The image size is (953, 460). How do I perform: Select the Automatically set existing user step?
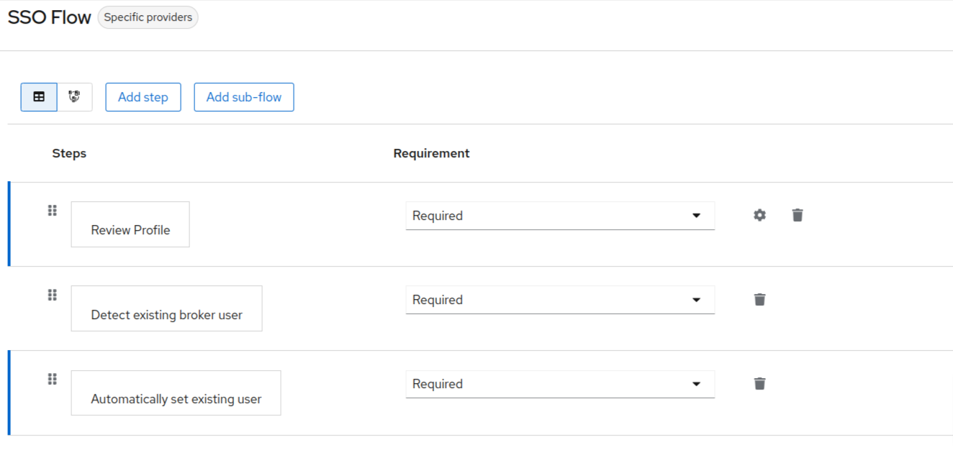(176, 393)
